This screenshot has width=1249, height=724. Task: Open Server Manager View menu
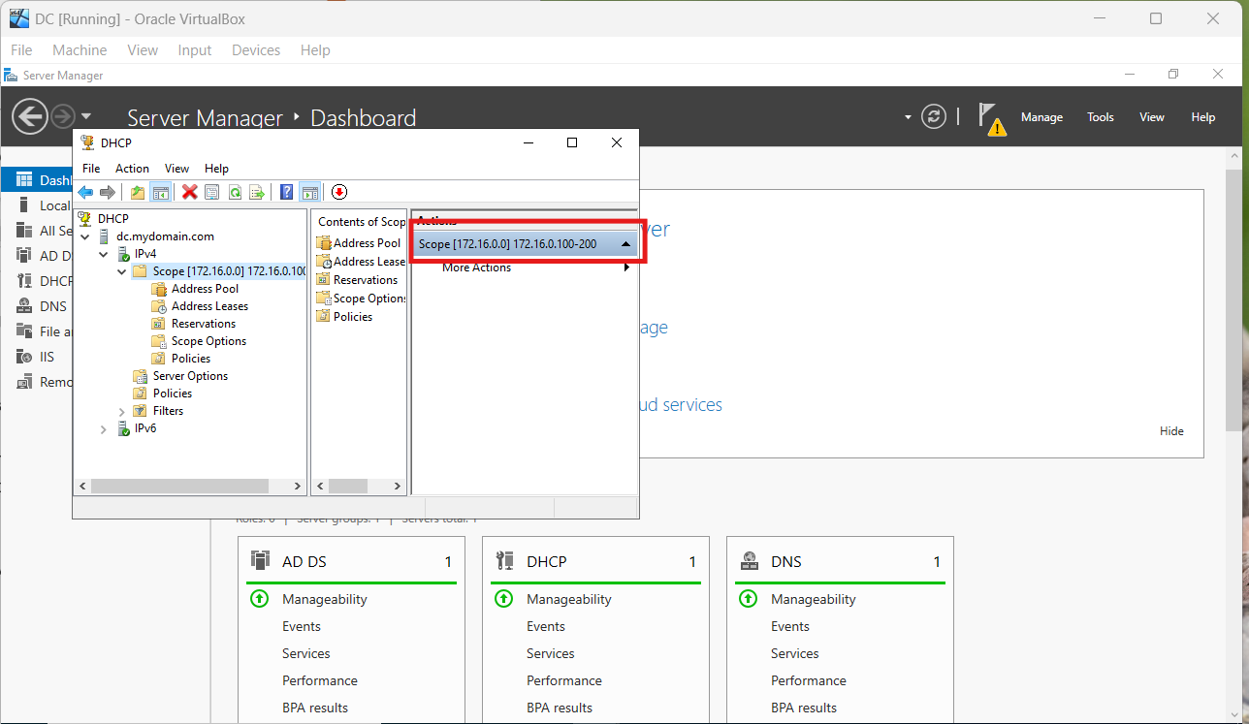(1152, 117)
